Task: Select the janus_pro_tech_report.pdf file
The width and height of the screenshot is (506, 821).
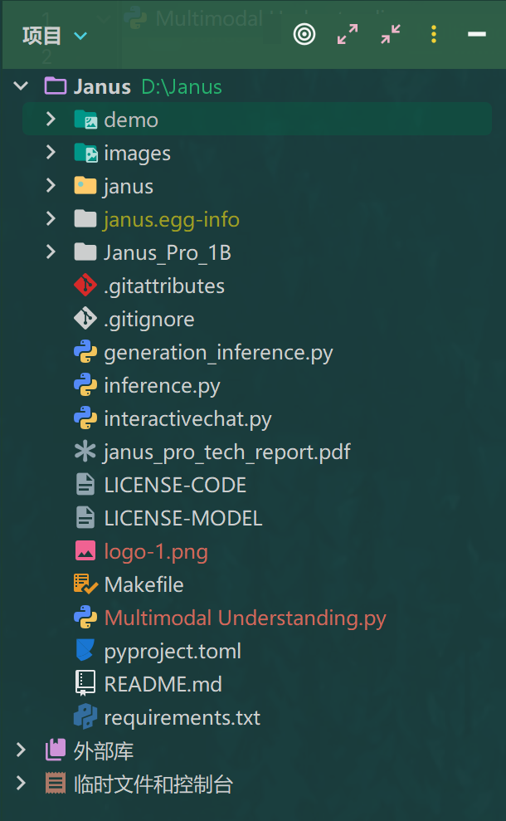Action: tap(226, 452)
